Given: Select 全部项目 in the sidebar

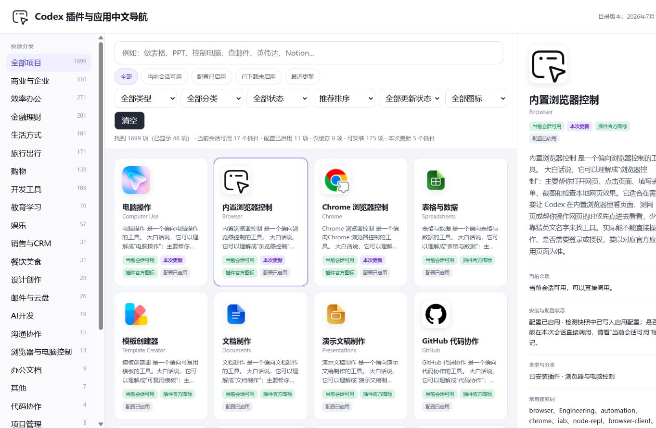Looking at the screenshot, I should [49, 63].
